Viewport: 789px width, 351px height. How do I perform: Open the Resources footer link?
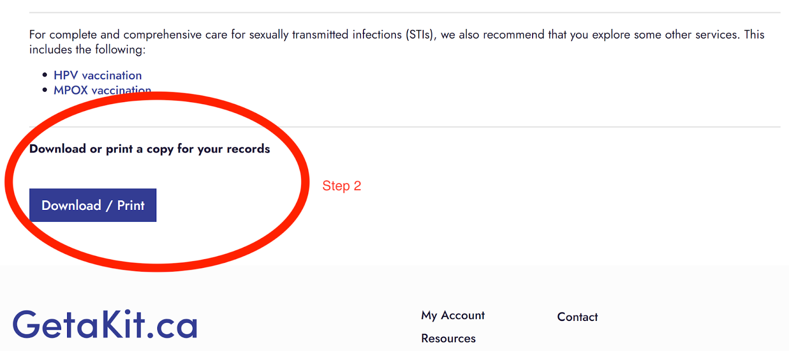[448, 339]
